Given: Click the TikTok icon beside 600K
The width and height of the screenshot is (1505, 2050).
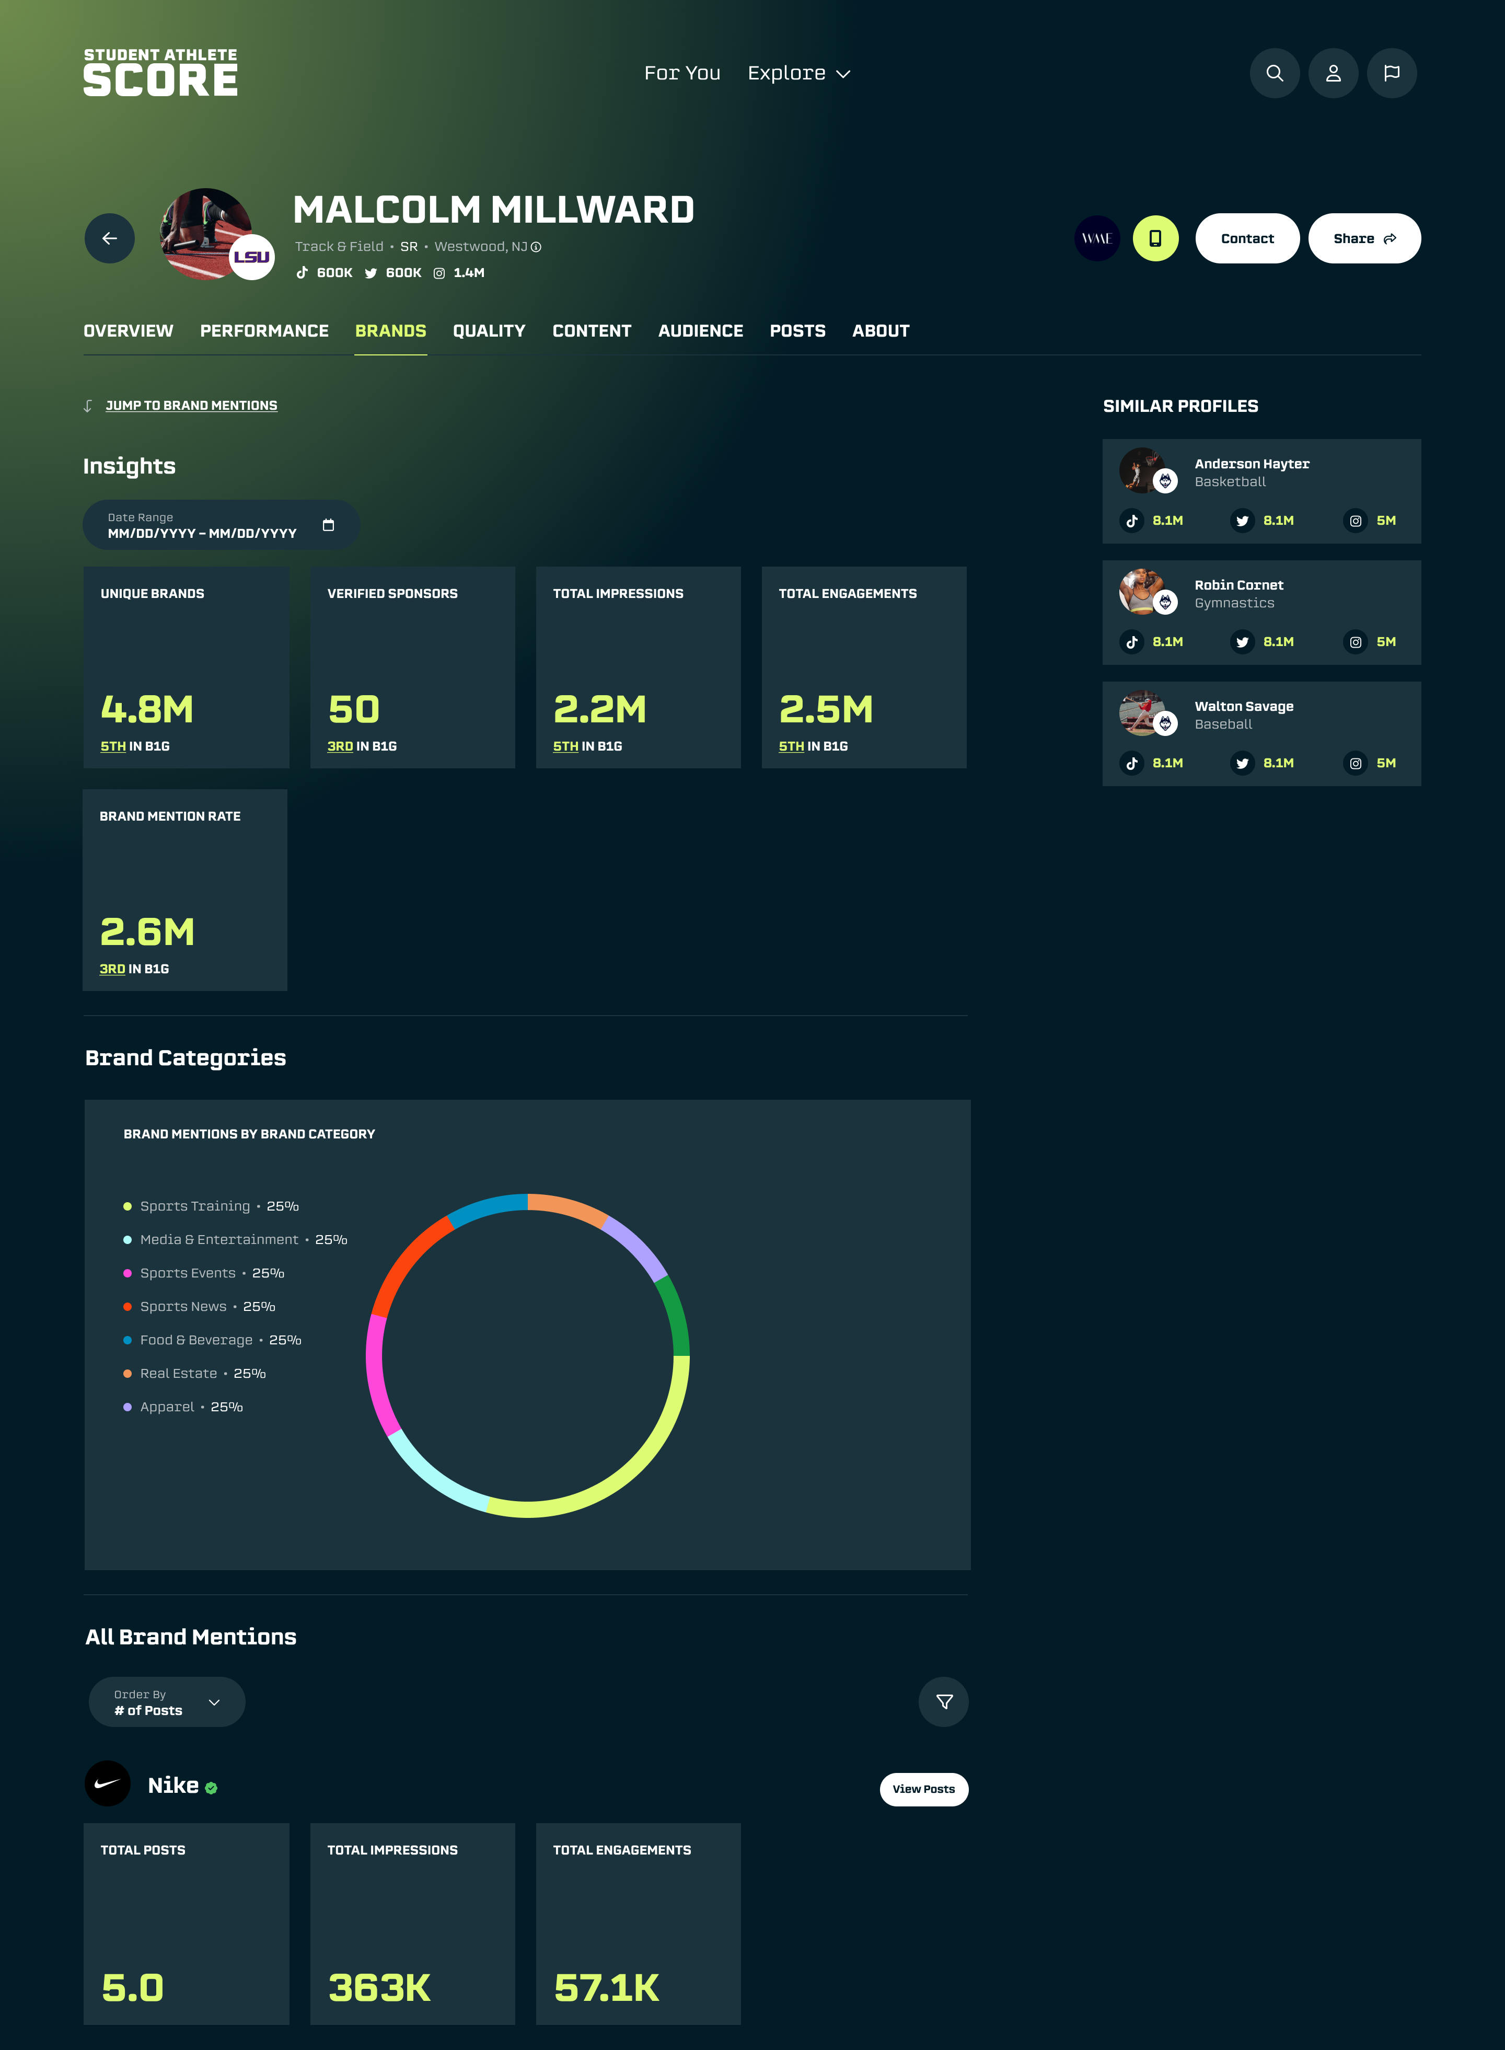Looking at the screenshot, I should click(x=303, y=272).
